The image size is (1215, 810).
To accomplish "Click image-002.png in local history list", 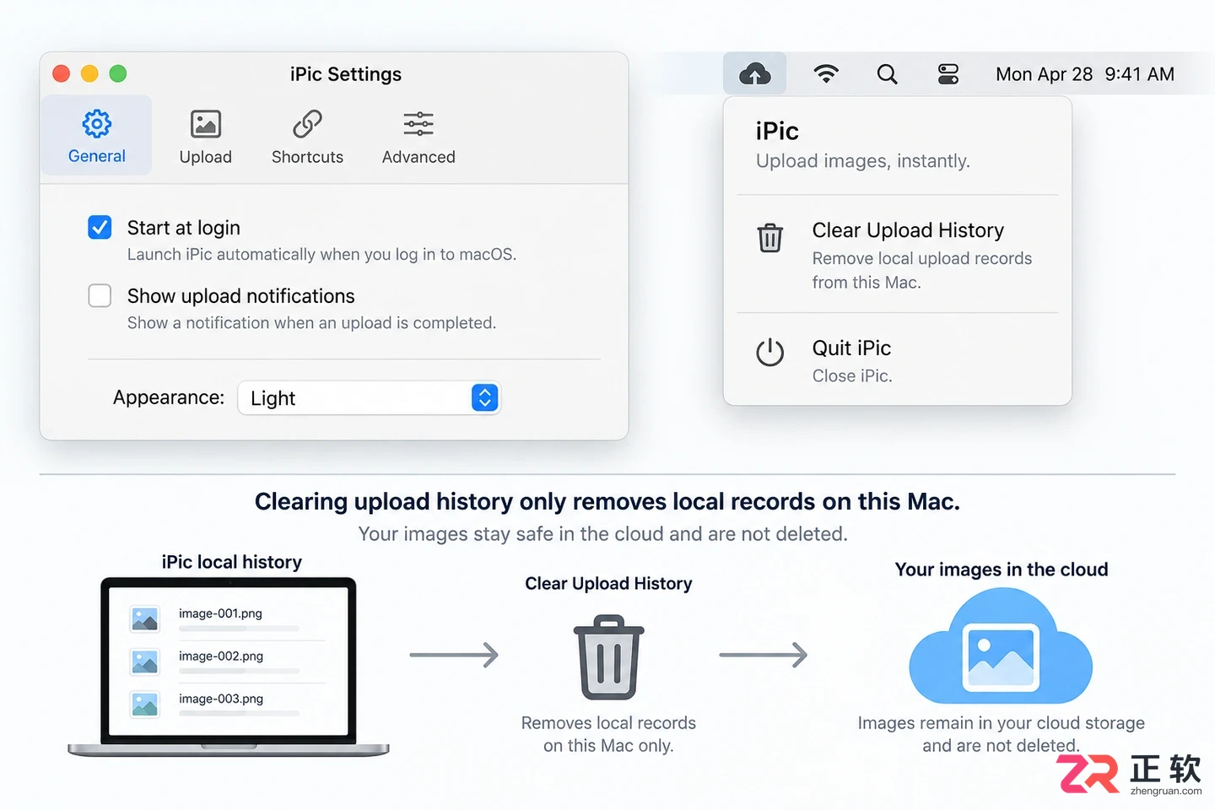I will coord(221,656).
